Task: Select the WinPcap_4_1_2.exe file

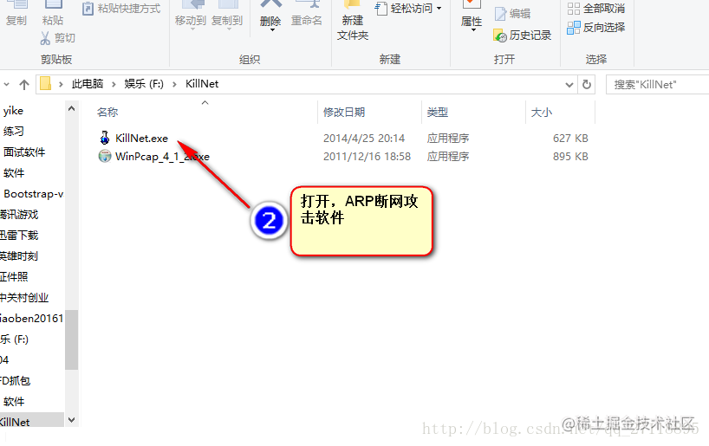Action: (162, 157)
